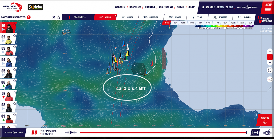Toggle favorite star for skipper 04
The width and height of the screenshot is (274, 139).
coord(15,58)
